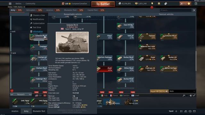205x115 pixels.
Task: Switch to Bluewater fleet preset at bottom
Action: [x=39, y=111]
